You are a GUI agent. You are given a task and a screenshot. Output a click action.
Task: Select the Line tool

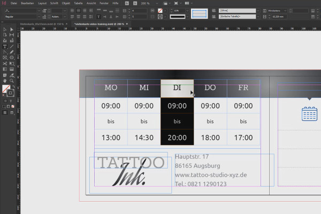pos(12,47)
